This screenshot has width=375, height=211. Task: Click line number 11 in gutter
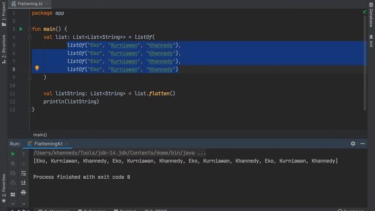[x=12, y=93]
